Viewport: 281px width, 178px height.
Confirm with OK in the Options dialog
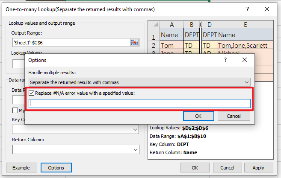pos(198,116)
